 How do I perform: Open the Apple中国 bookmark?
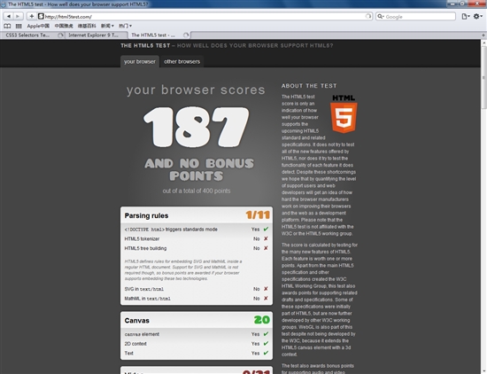pyautogui.click(x=38, y=26)
